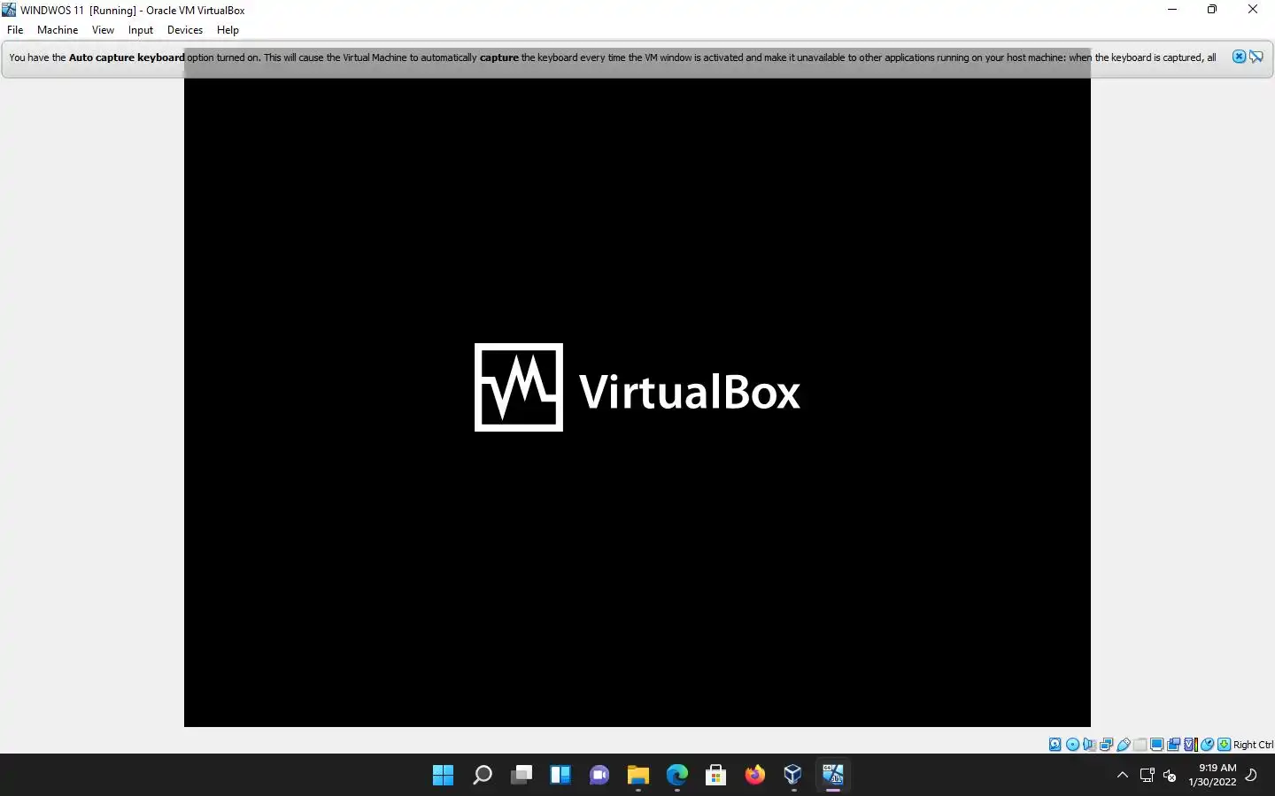Click the USB devices status icon
The image size is (1275, 796).
point(1124,745)
